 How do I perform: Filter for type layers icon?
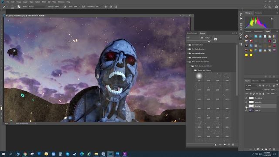pyautogui.click(x=267, y=85)
